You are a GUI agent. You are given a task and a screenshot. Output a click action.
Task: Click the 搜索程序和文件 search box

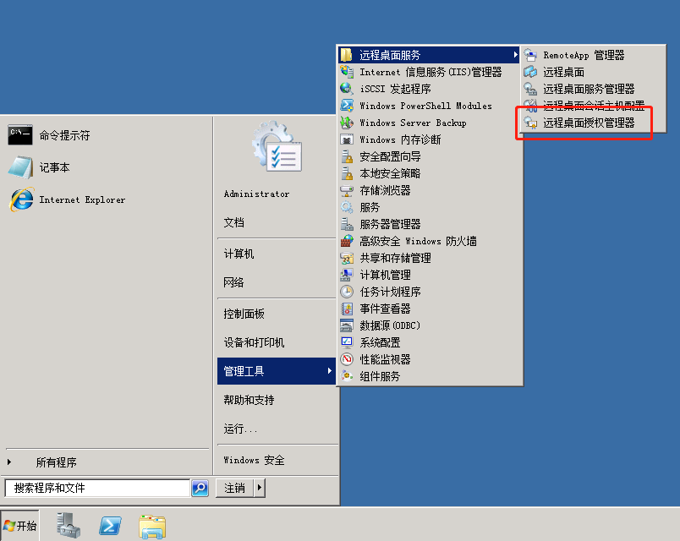click(x=97, y=488)
